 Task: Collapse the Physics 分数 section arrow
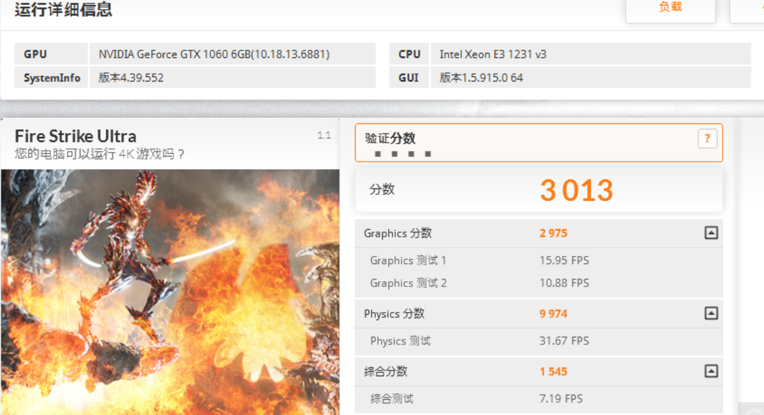pyautogui.click(x=711, y=313)
